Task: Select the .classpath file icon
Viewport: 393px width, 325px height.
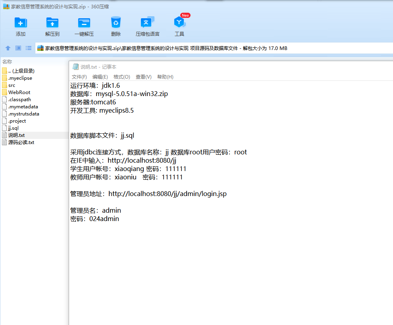Action: pos(4,100)
